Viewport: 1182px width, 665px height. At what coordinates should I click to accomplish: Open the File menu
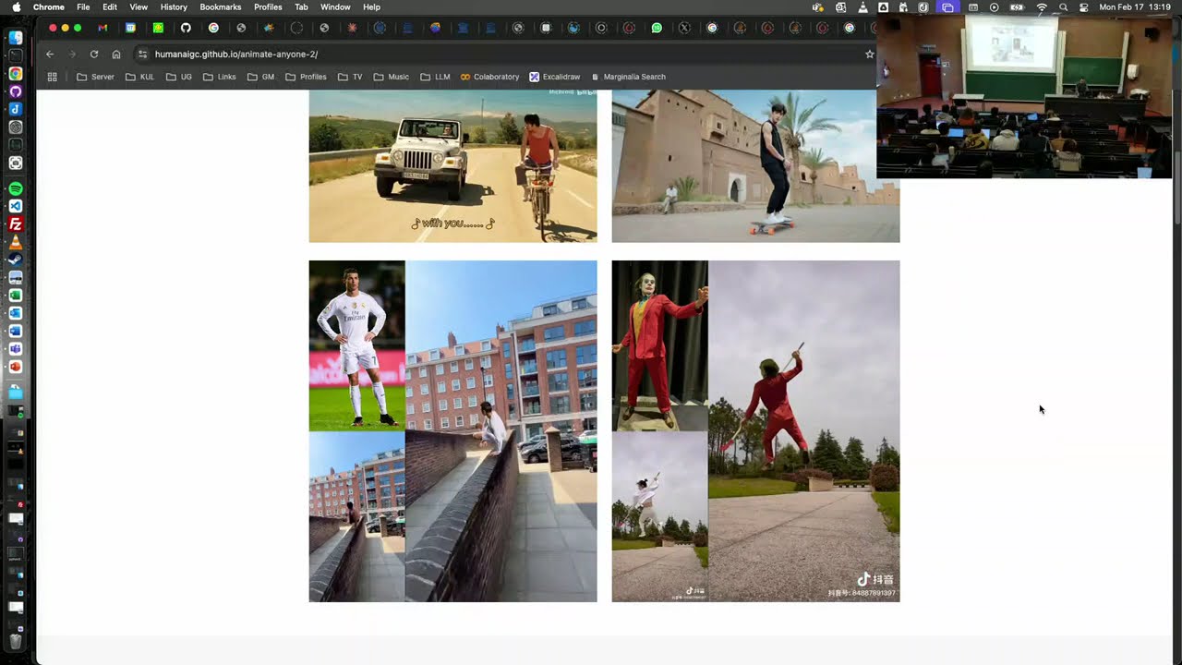pos(83,6)
